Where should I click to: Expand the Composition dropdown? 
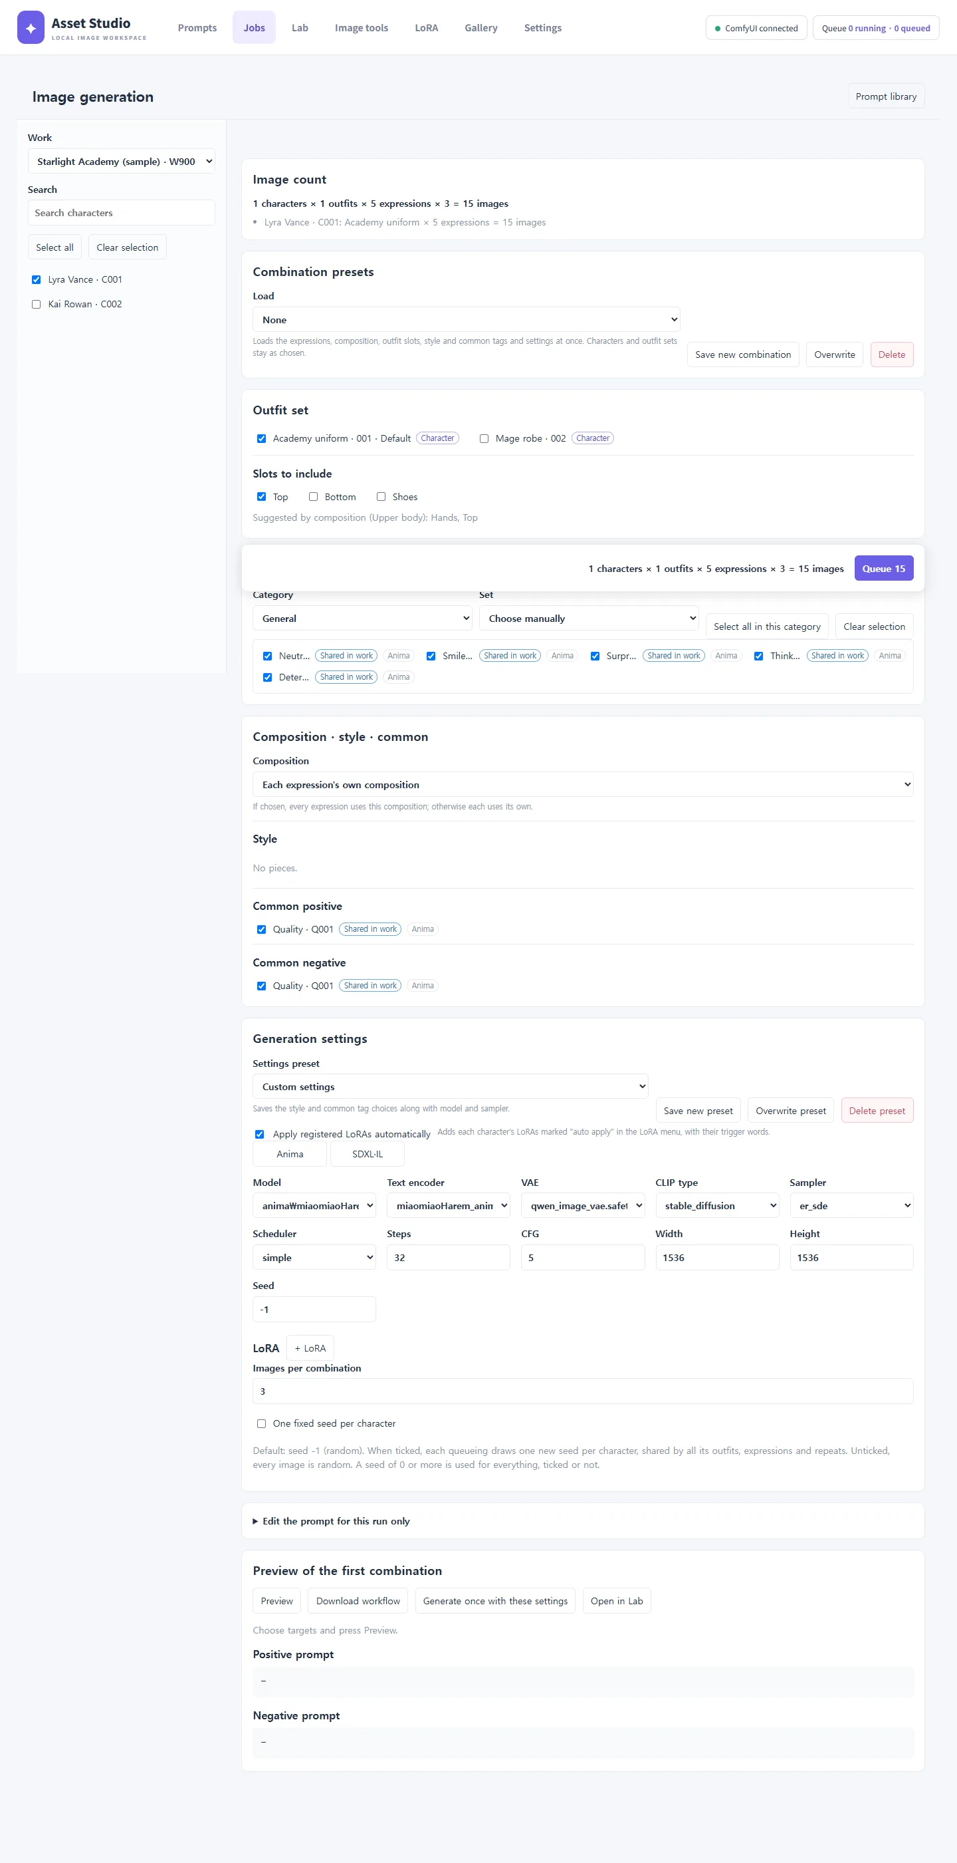pos(583,785)
